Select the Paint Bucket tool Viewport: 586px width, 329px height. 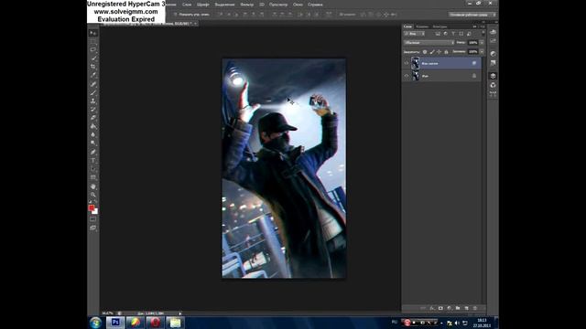(x=93, y=126)
